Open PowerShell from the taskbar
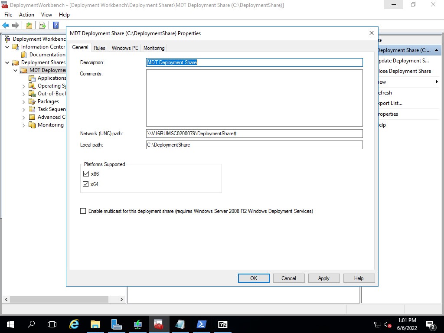This screenshot has width=444, height=333. [x=202, y=324]
